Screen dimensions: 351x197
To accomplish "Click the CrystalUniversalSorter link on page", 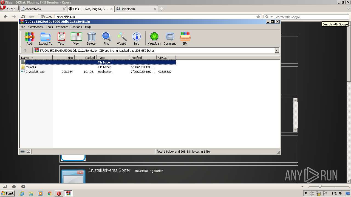I will (x=109, y=170).
